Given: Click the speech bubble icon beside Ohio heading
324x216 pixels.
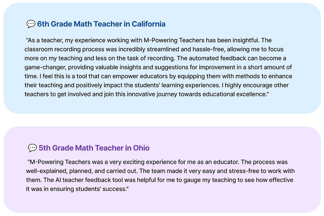Looking at the screenshot, I should click(x=32, y=148).
